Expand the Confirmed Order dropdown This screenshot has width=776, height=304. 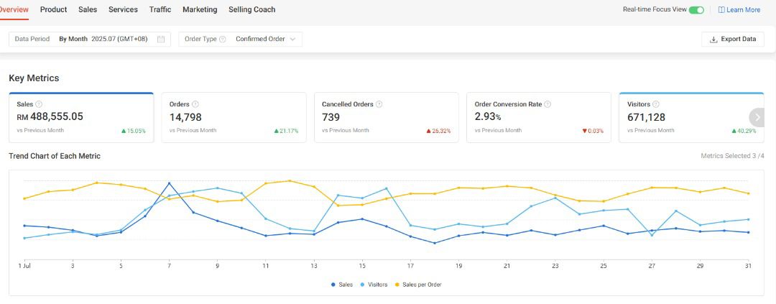[266, 39]
